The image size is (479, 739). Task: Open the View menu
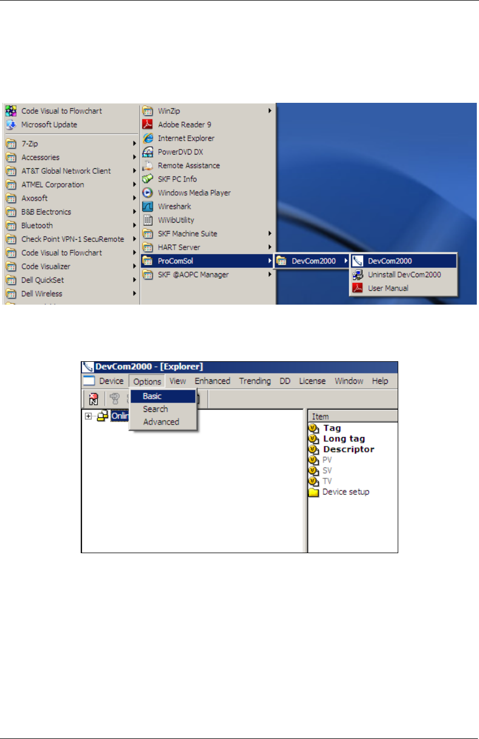point(178,381)
